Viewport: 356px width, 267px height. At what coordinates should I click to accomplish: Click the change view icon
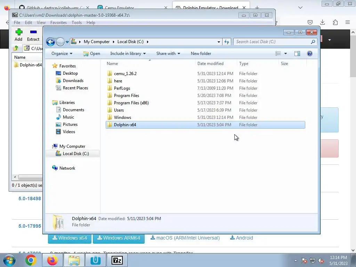[278, 54]
